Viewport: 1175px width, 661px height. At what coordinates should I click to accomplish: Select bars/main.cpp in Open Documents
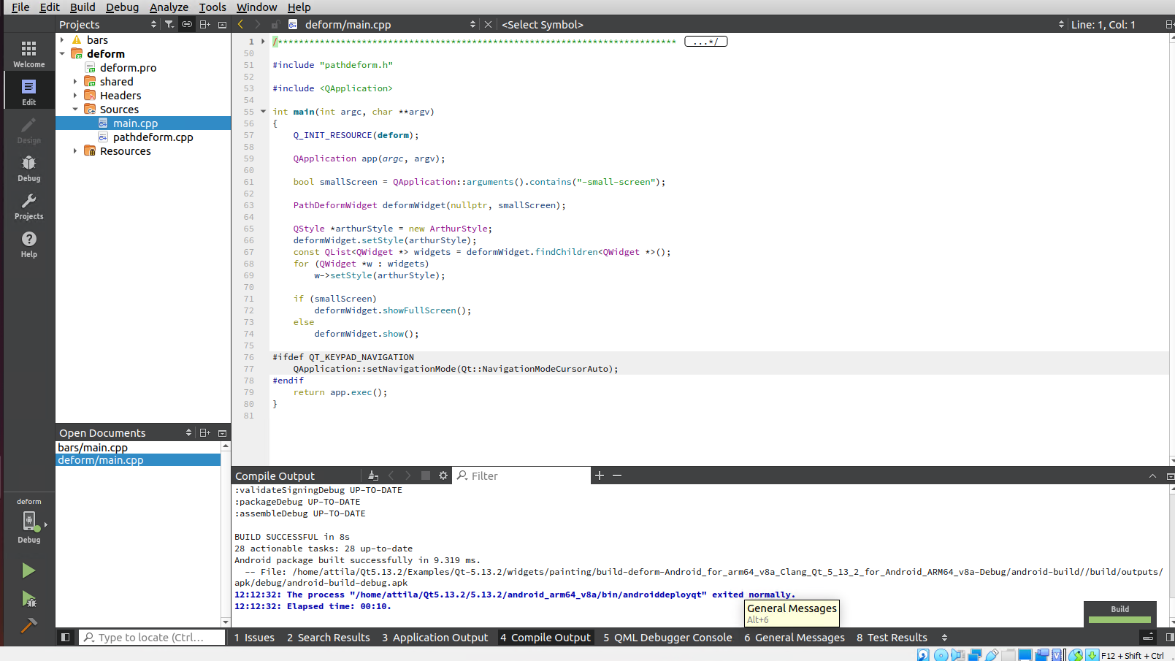[93, 448]
